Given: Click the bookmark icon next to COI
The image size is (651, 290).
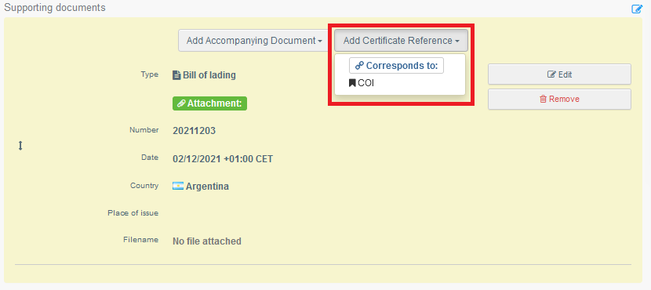Looking at the screenshot, I should coord(352,83).
